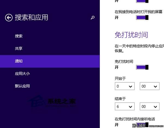Image resolution: width=164 pixels, height=128 pixels.
Task: Click the 免打扰时间 section heading
Action: 131,35
